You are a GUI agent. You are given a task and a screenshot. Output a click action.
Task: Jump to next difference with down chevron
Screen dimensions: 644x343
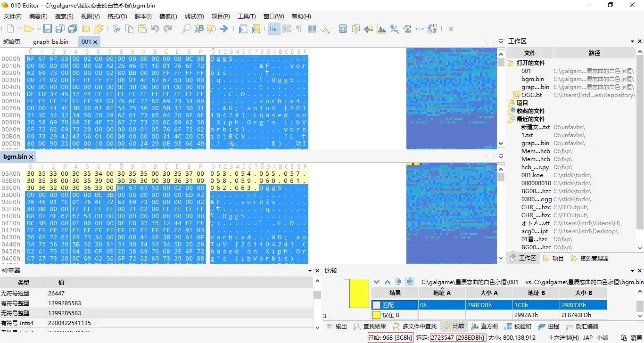click(377, 282)
